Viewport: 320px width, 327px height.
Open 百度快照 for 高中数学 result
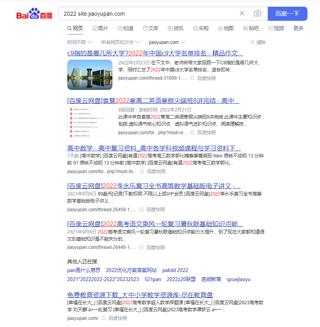coord(156,172)
